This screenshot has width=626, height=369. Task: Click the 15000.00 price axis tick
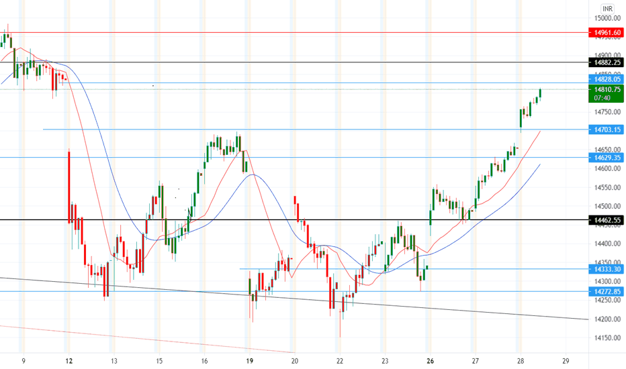pos(607,18)
